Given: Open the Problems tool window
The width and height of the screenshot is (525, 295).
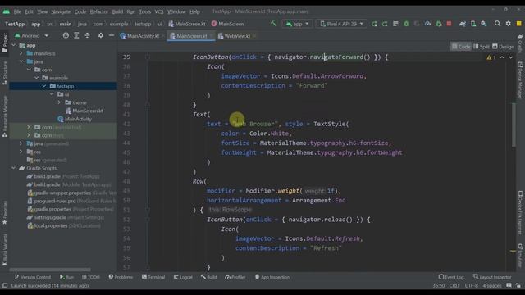Looking at the screenshot, I should pyautogui.click(x=121, y=277).
